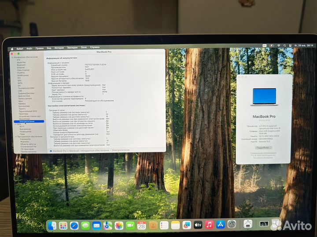Screen dimensions: 317x237
Task: Select NVMExpress in sidebar
Action: (x=23, y=75)
